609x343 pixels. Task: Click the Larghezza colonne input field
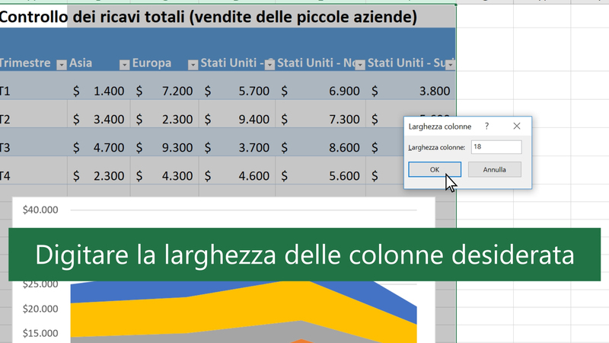(496, 147)
